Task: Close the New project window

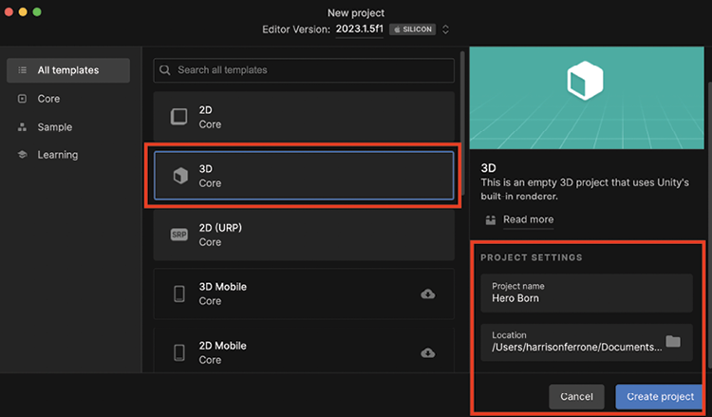Action: pos(9,11)
